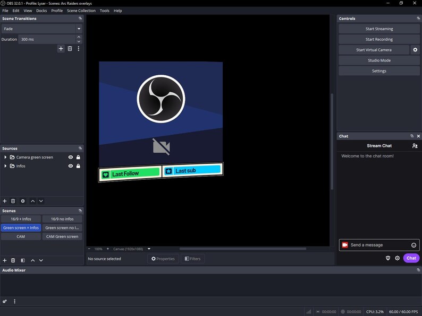The width and height of the screenshot is (422, 316).
Task: Open the Fade transition dropdown
Action: click(x=41, y=29)
